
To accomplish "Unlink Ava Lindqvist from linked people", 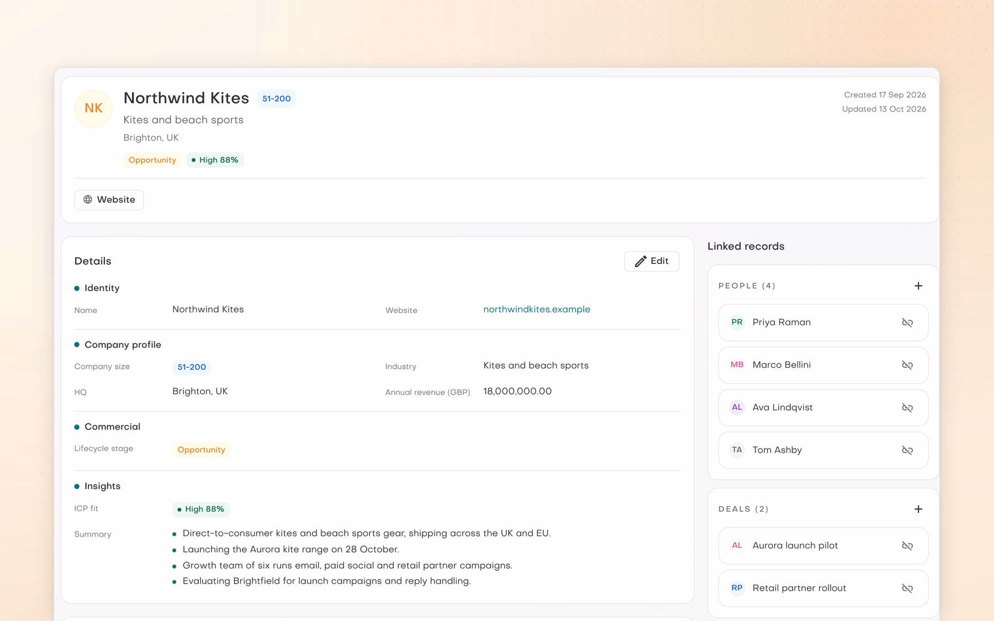I will [x=907, y=407].
